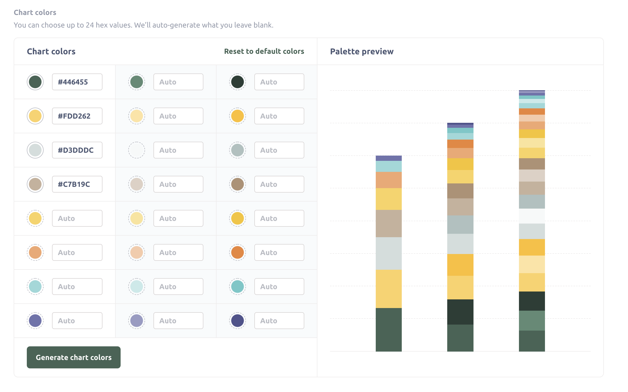Select the sage green auto-generated swatch

(136, 82)
